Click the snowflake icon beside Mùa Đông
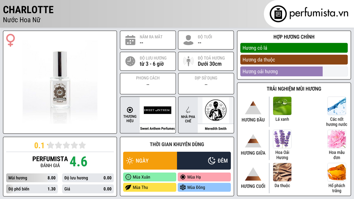The image size is (354, 199). click(183, 187)
